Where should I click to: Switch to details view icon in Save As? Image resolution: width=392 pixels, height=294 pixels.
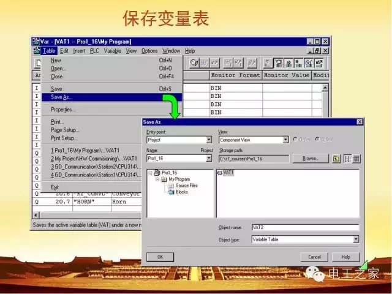click(x=356, y=159)
